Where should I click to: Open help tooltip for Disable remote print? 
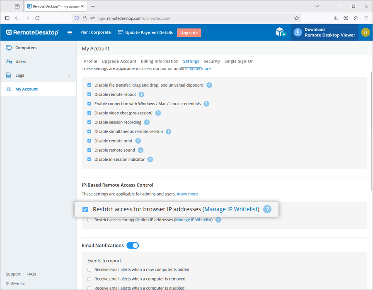tap(138, 141)
